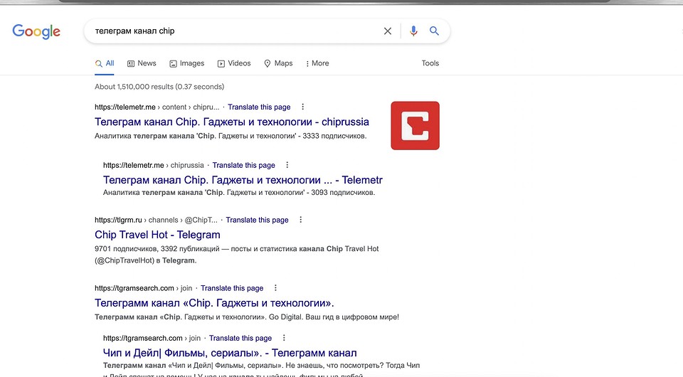Click the Google logo
The image size is (683, 377).
point(36,31)
